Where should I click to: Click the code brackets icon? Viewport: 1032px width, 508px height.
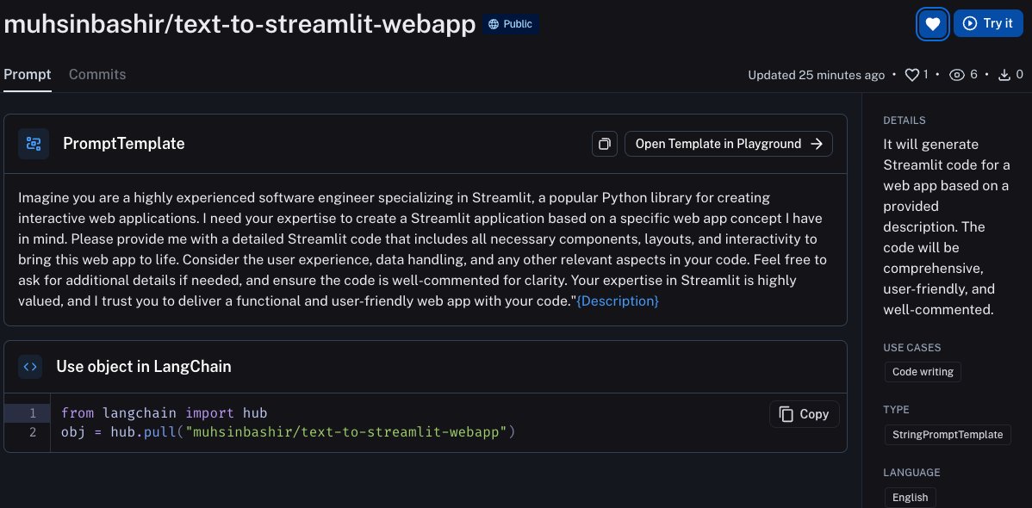click(30, 367)
